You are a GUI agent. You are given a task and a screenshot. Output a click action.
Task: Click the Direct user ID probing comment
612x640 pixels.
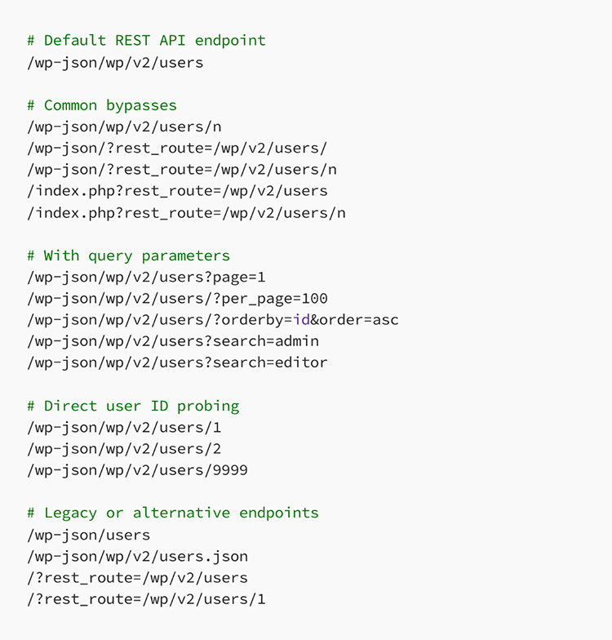point(133,406)
